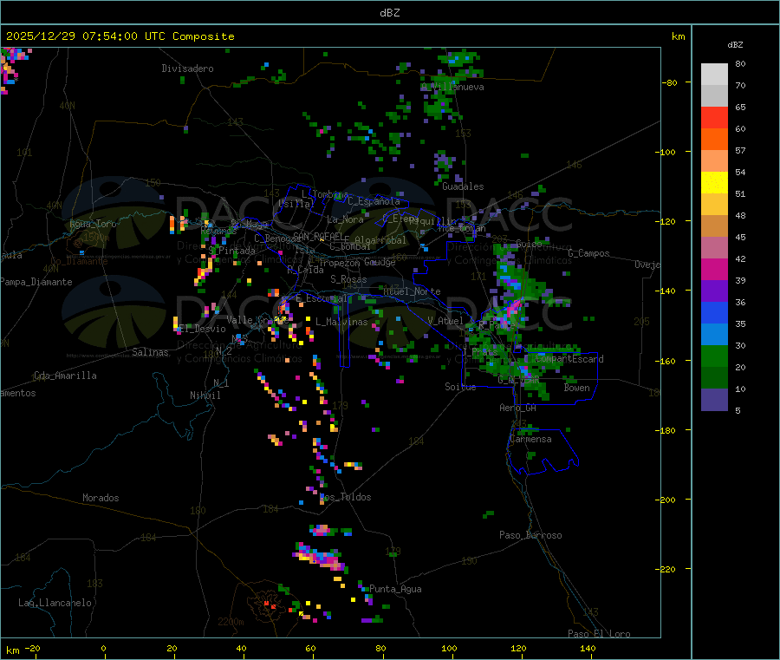
Task: Select the bright yellow legend color block
Action: pyautogui.click(x=714, y=182)
